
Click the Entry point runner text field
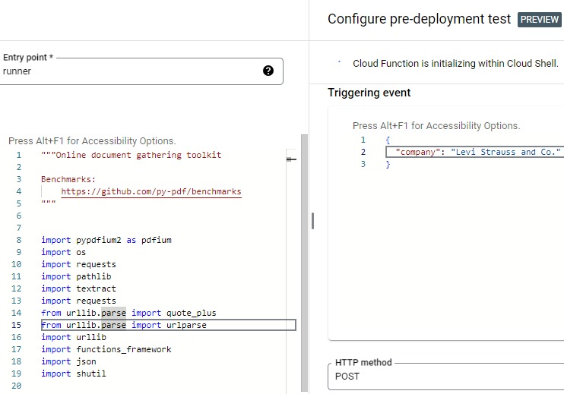(141, 71)
